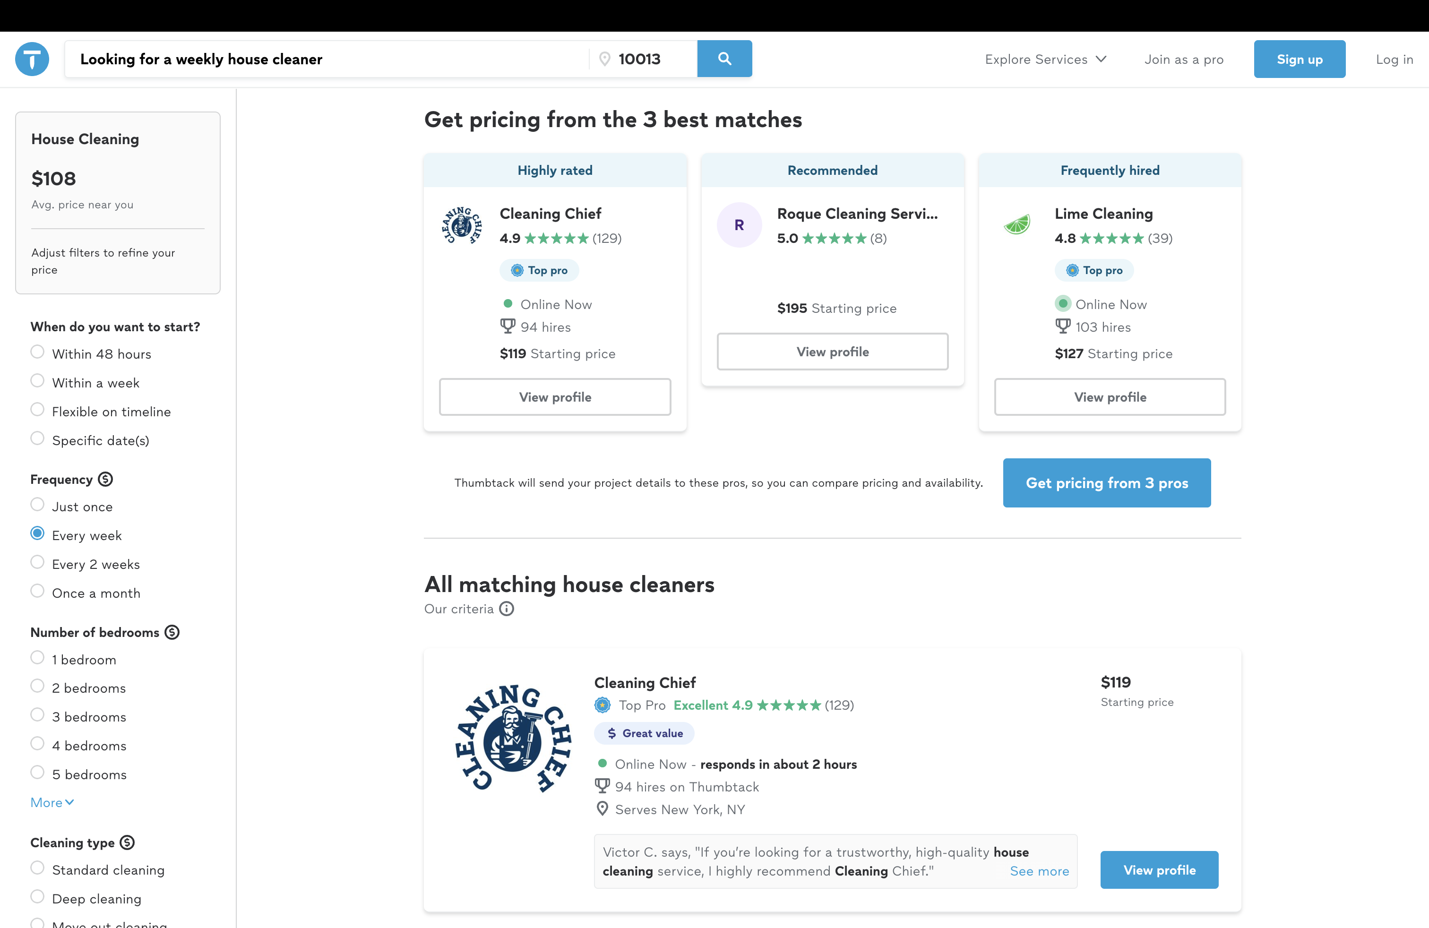Screen dimensions: 1429x928
Task: Click the price info icon next to Frequency
Action: [105, 479]
